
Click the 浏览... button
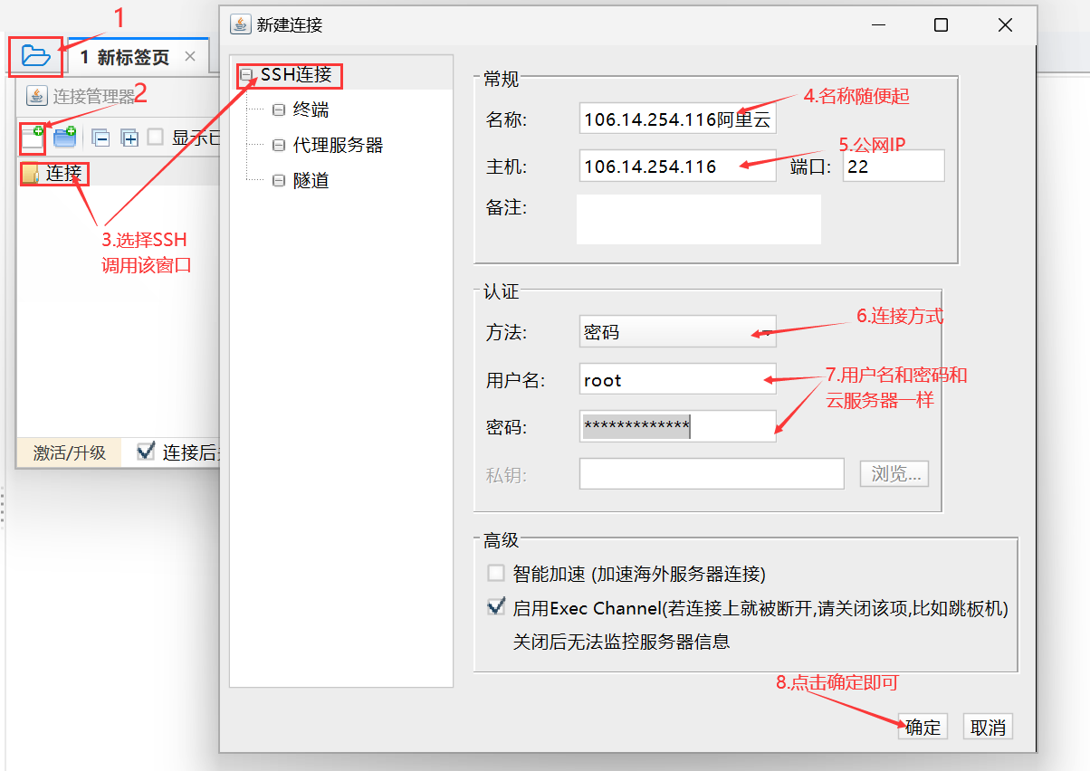(894, 473)
